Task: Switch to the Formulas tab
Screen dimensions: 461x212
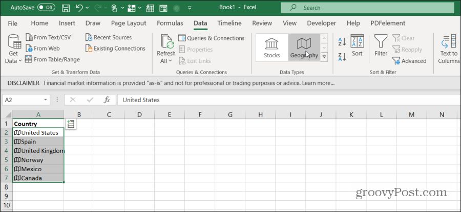Action: 170,23
